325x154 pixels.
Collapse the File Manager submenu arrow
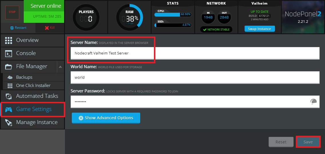point(60,67)
